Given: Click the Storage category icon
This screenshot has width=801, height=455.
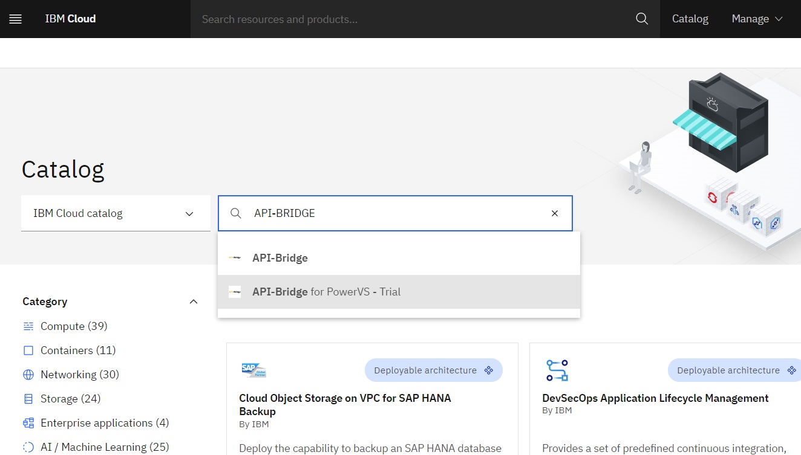Looking at the screenshot, I should [x=28, y=399].
